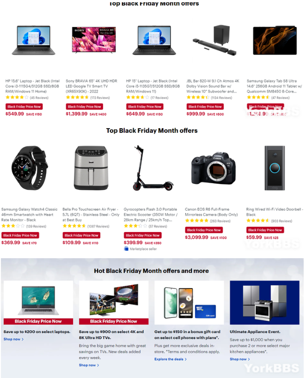Click the Shop now link under laptops offer
Image resolution: width=306 pixels, height=378 pixels.
coord(14,339)
